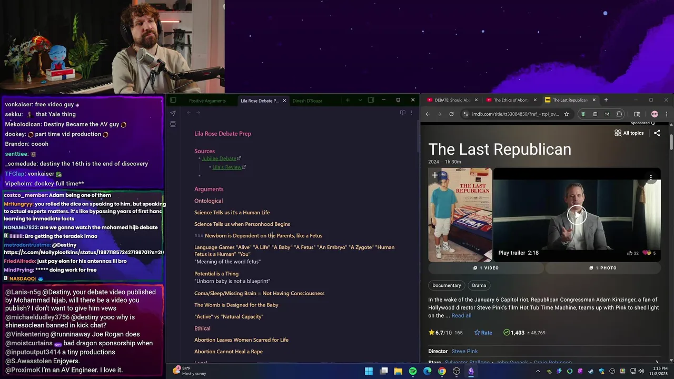Open the quick switcher paper-plane icon in Obsidian
This screenshot has height=379, width=674.
click(x=173, y=113)
